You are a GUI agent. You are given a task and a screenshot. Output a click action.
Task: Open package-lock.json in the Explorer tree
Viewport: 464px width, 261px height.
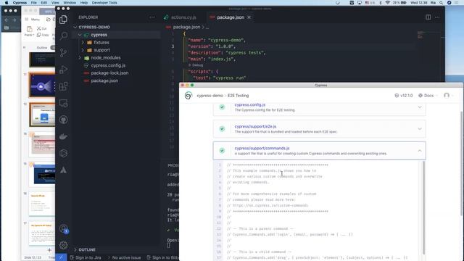point(109,73)
